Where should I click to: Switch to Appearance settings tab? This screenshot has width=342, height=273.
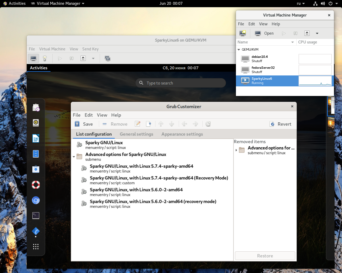182,134
